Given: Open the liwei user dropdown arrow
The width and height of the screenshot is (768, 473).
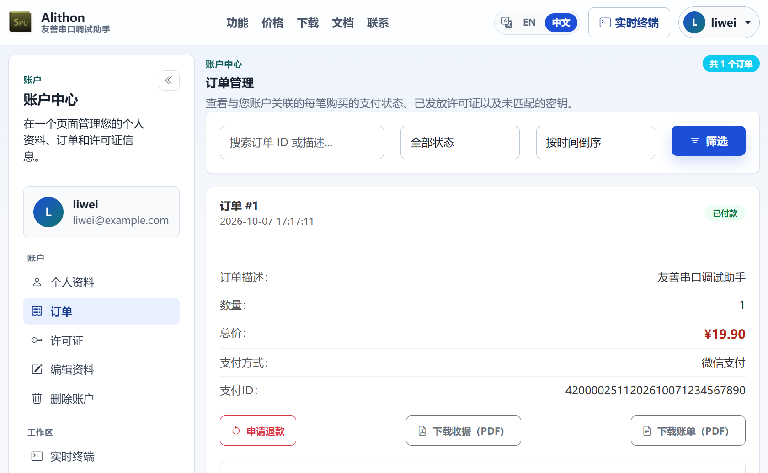Looking at the screenshot, I should [x=748, y=22].
